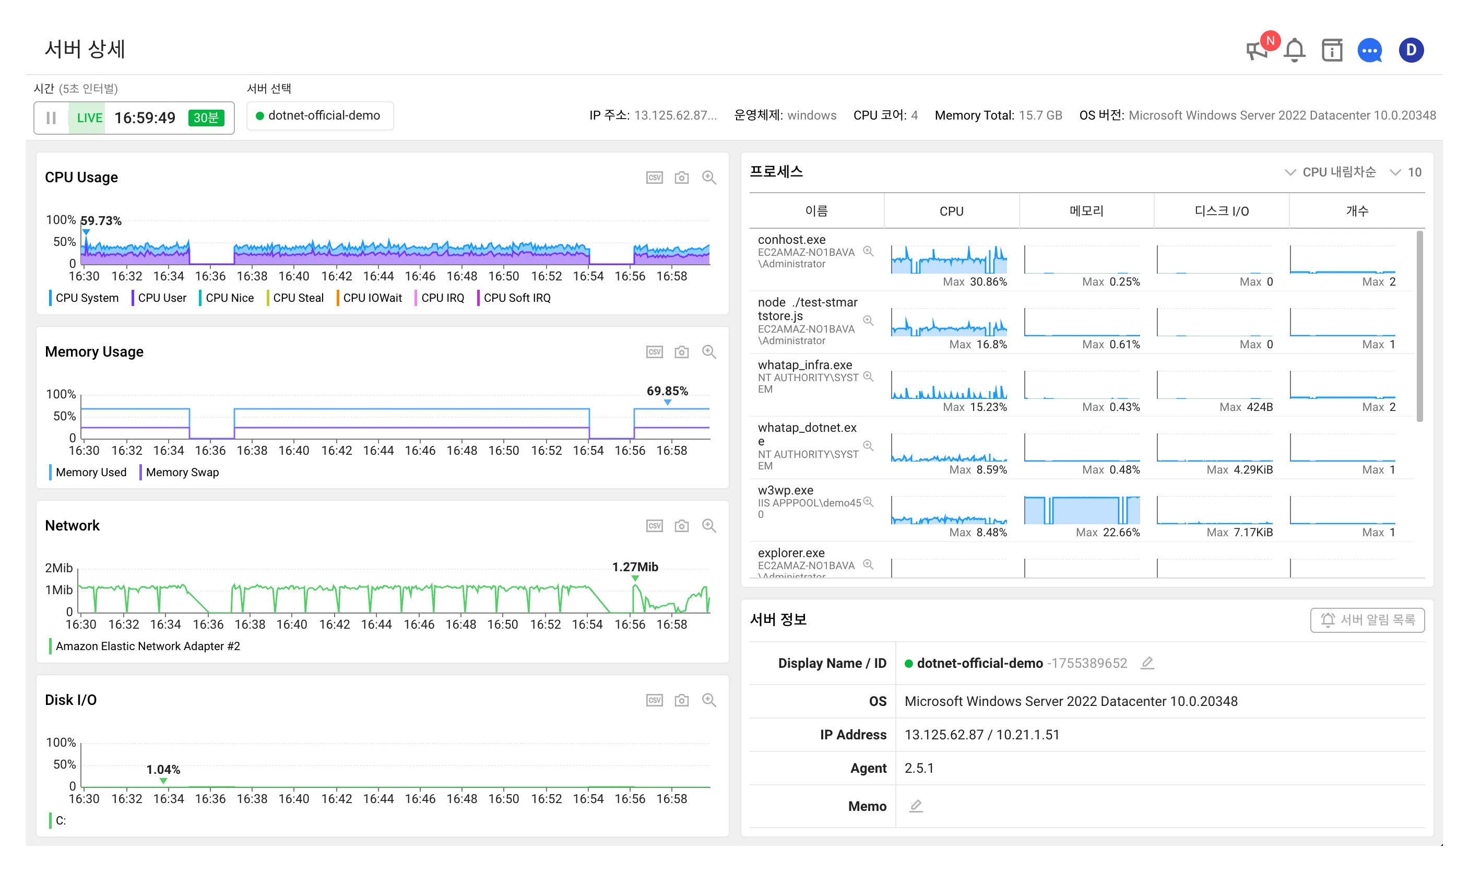Open server selector dotnet-official-demo
Image resolution: width=1469 pixels, height=872 pixels.
coord(319,116)
